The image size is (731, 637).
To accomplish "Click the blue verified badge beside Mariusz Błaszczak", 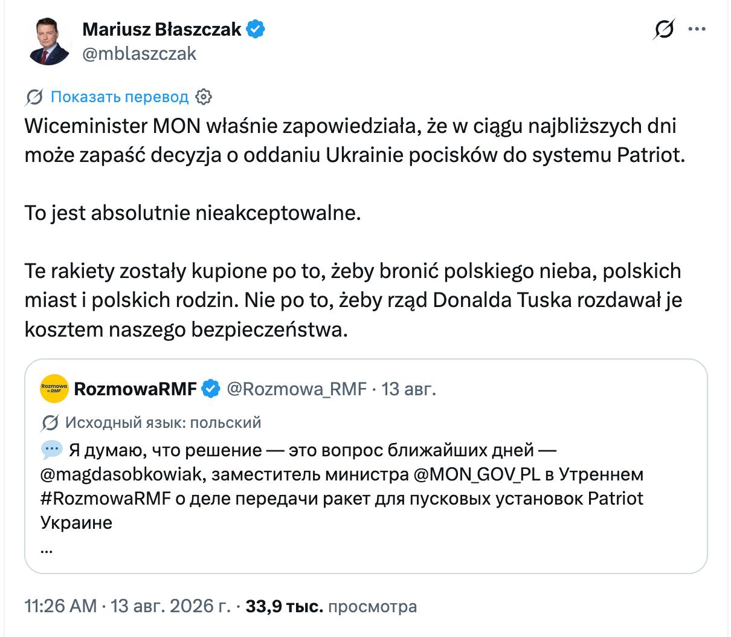I will coord(256,29).
